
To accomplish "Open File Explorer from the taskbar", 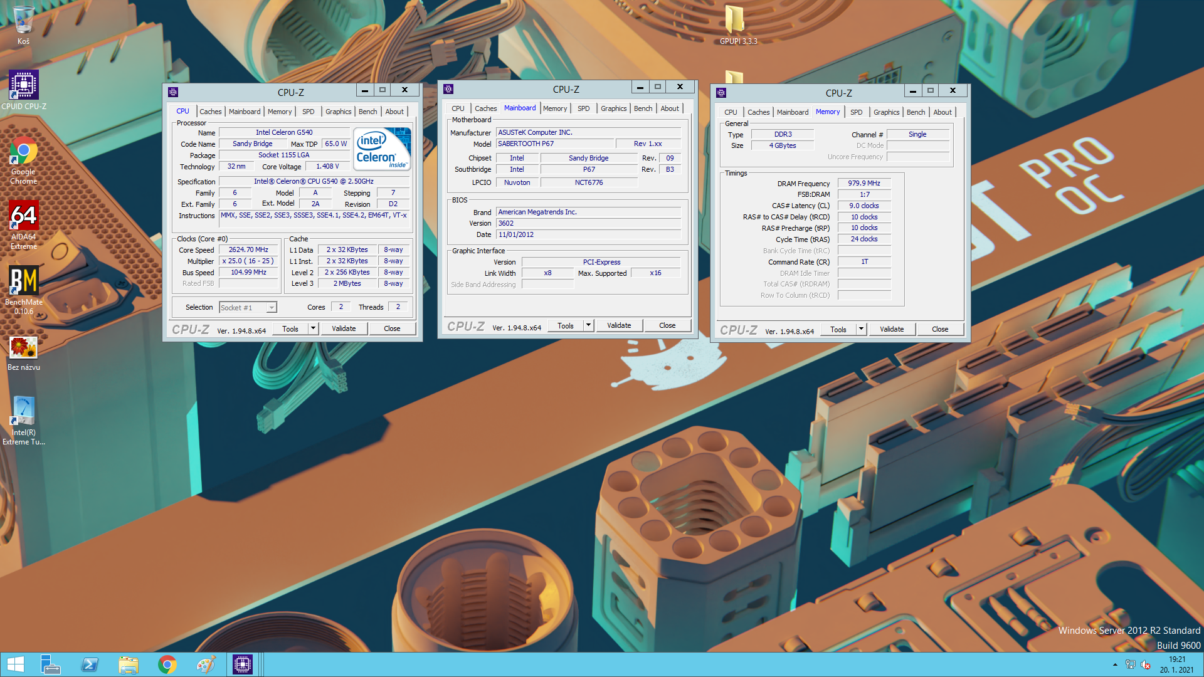I will [x=128, y=664].
